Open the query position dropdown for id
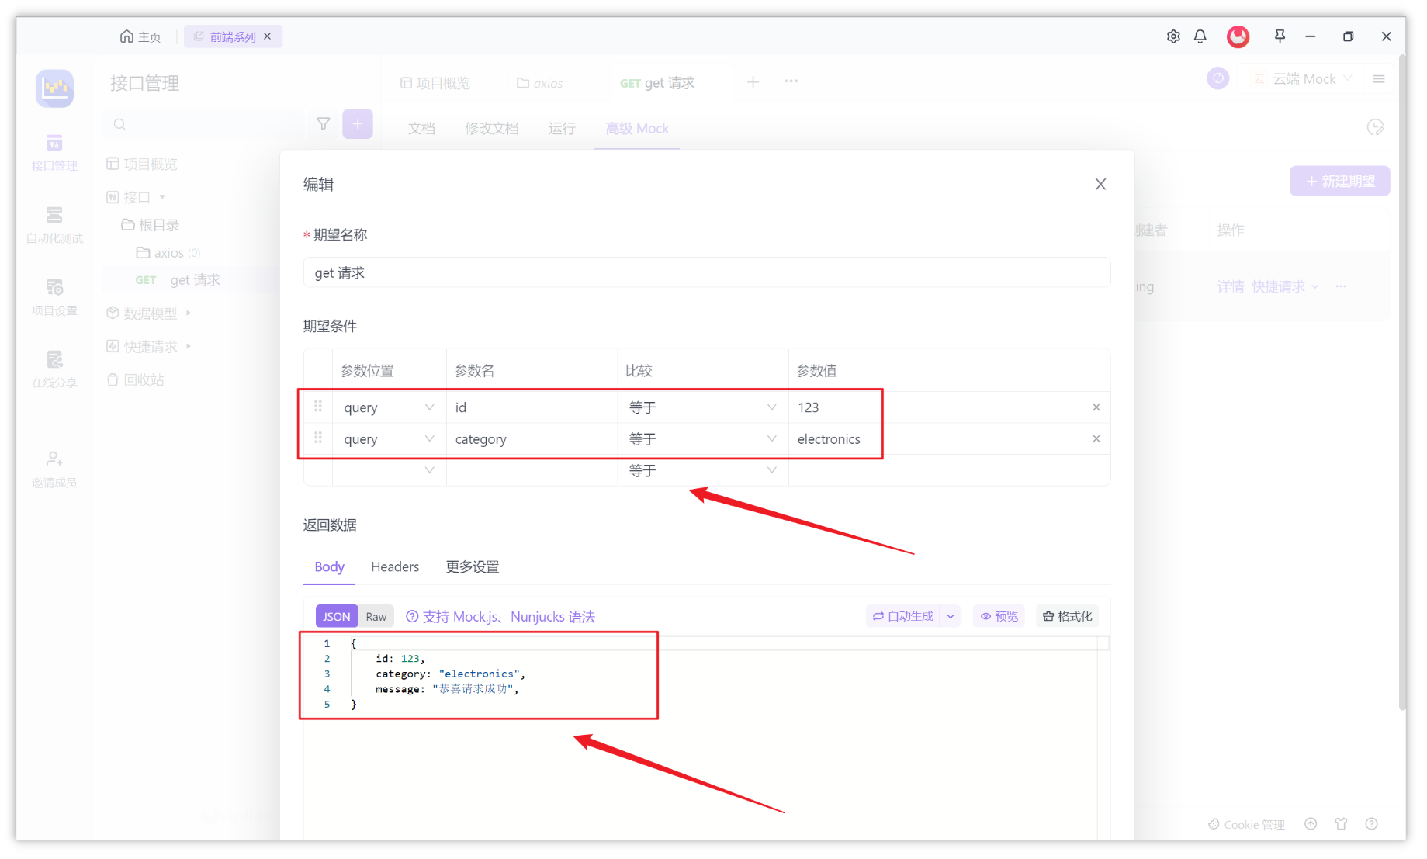Viewport: 1427px width, 859px height. (389, 406)
